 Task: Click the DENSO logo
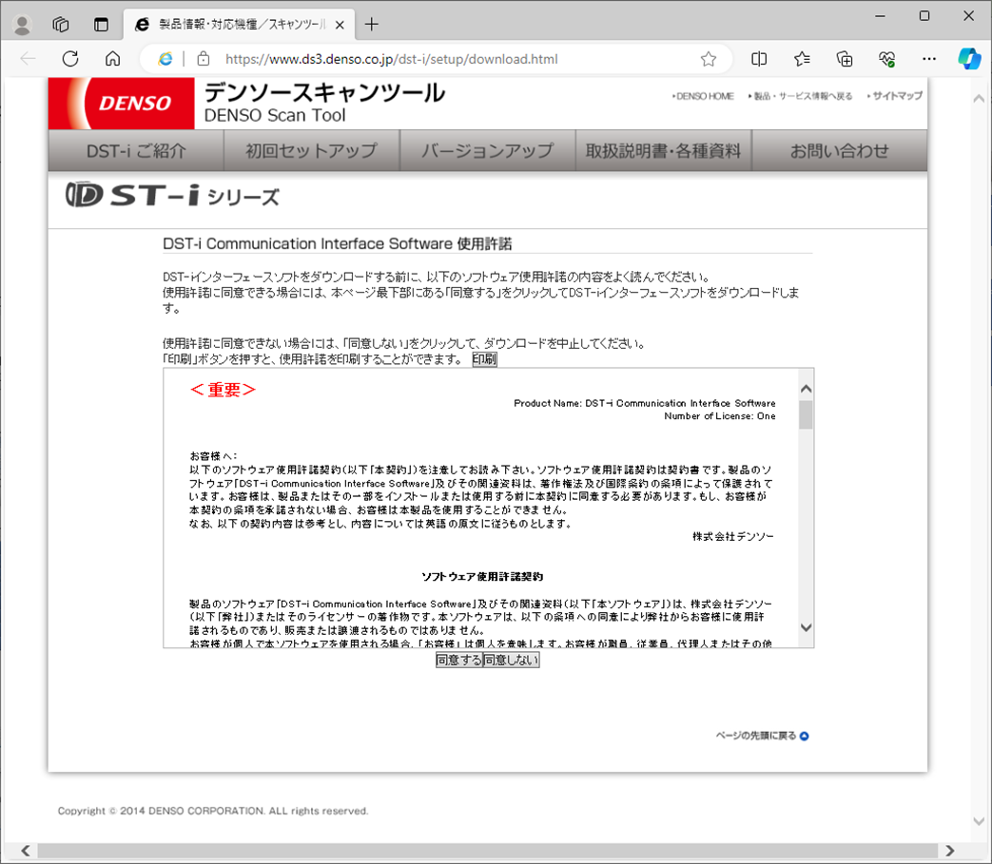122,104
